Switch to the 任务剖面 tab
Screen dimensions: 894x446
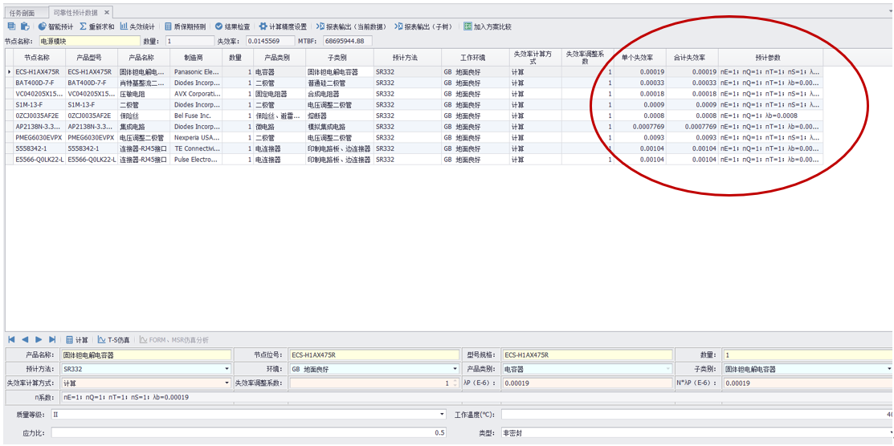click(22, 13)
